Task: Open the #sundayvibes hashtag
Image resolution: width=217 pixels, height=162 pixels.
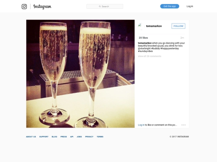Action: pos(145,51)
